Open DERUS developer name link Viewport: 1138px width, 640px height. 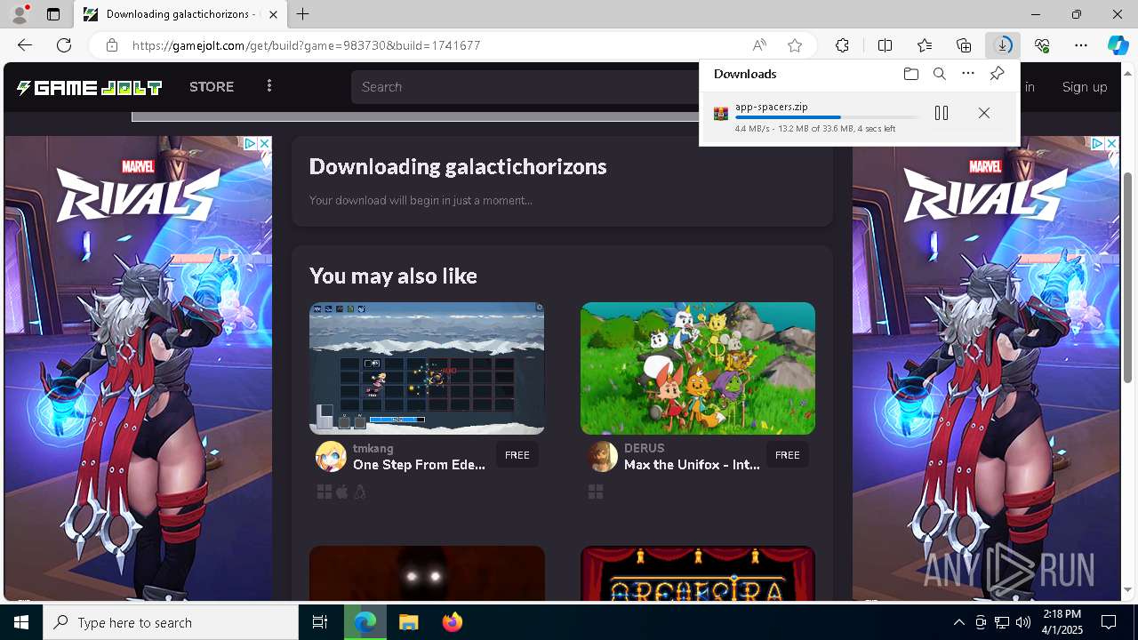[644, 448]
